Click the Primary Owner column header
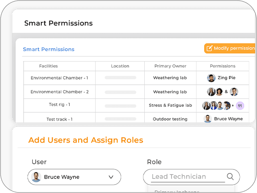 click(170, 66)
